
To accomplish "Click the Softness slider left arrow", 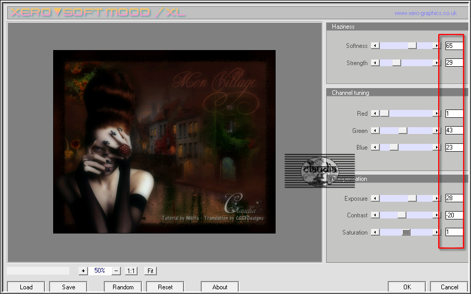I will (x=375, y=46).
